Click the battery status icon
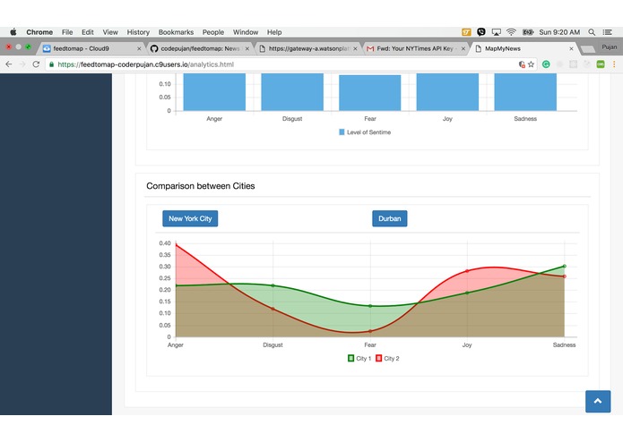623x442 pixels. pyautogui.click(x=528, y=32)
